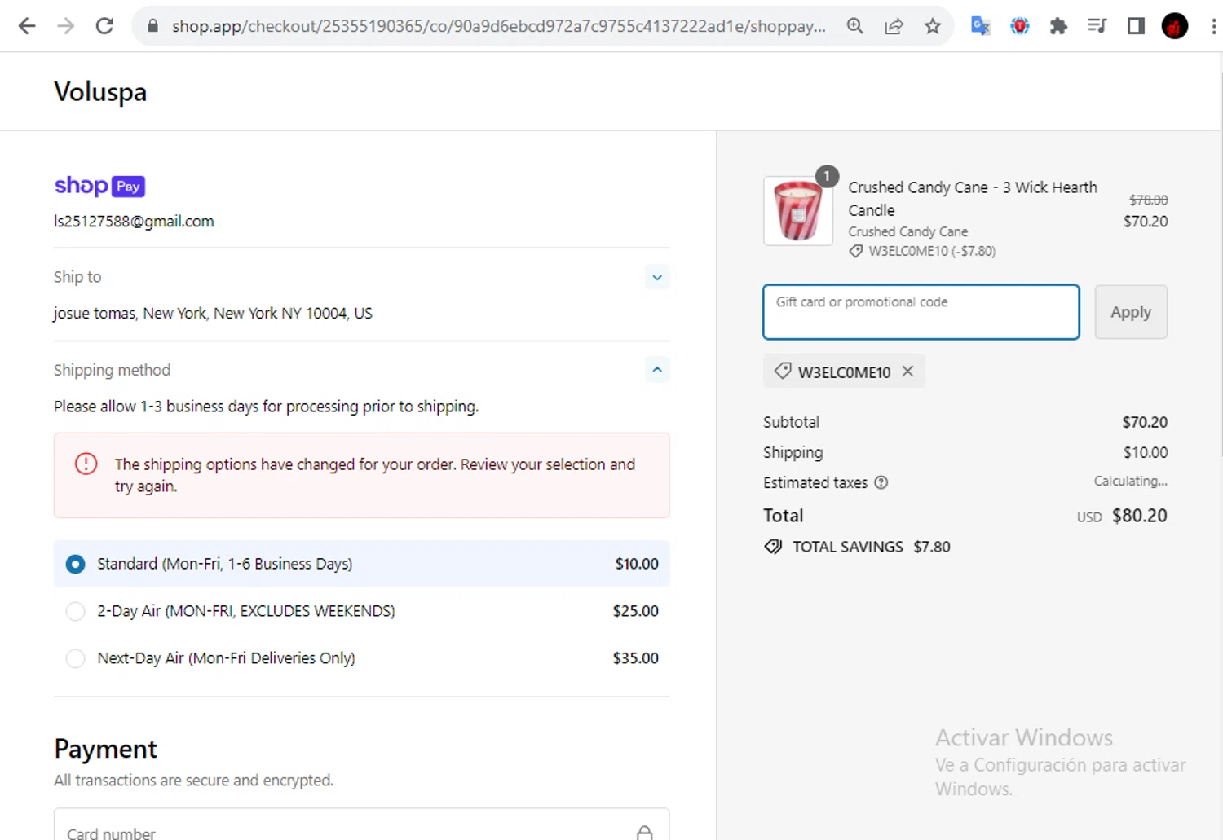Toggle the browser side panel
The height and width of the screenshot is (840, 1223).
tap(1136, 26)
